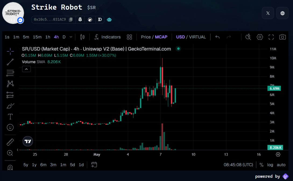Open the Indicators menu
Screen dimensions: 293x181
click(x=107, y=37)
